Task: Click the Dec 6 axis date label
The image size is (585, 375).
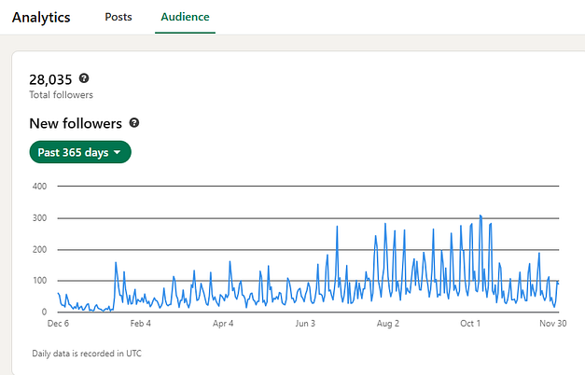Action: click(x=58, y=324)
